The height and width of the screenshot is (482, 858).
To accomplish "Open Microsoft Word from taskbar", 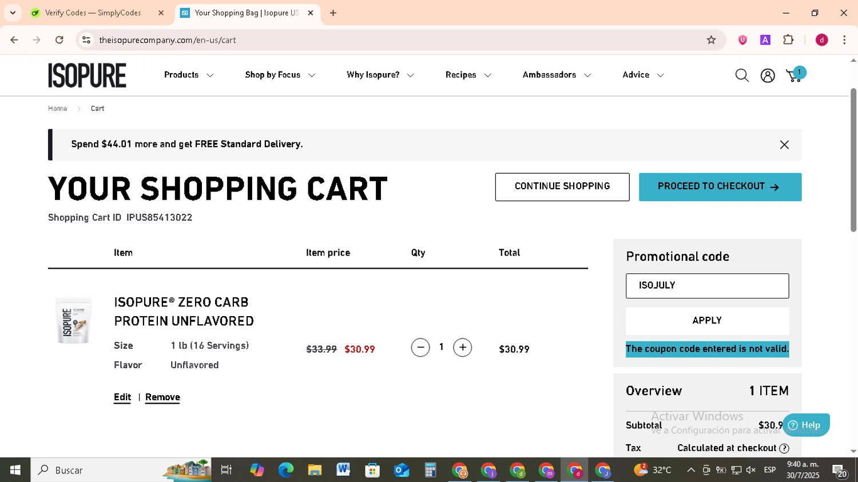I will [343, 470].
